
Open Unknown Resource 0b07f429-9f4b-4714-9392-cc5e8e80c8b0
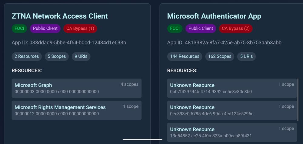tap(232, 88)
